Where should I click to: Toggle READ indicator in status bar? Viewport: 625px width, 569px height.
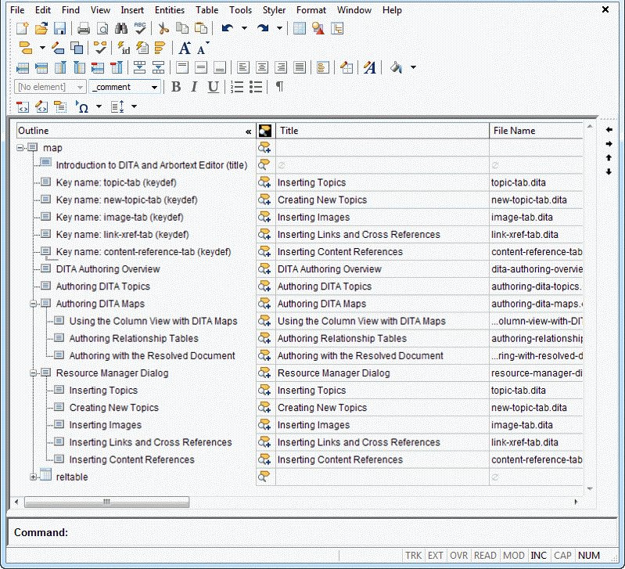coord(485,556)
